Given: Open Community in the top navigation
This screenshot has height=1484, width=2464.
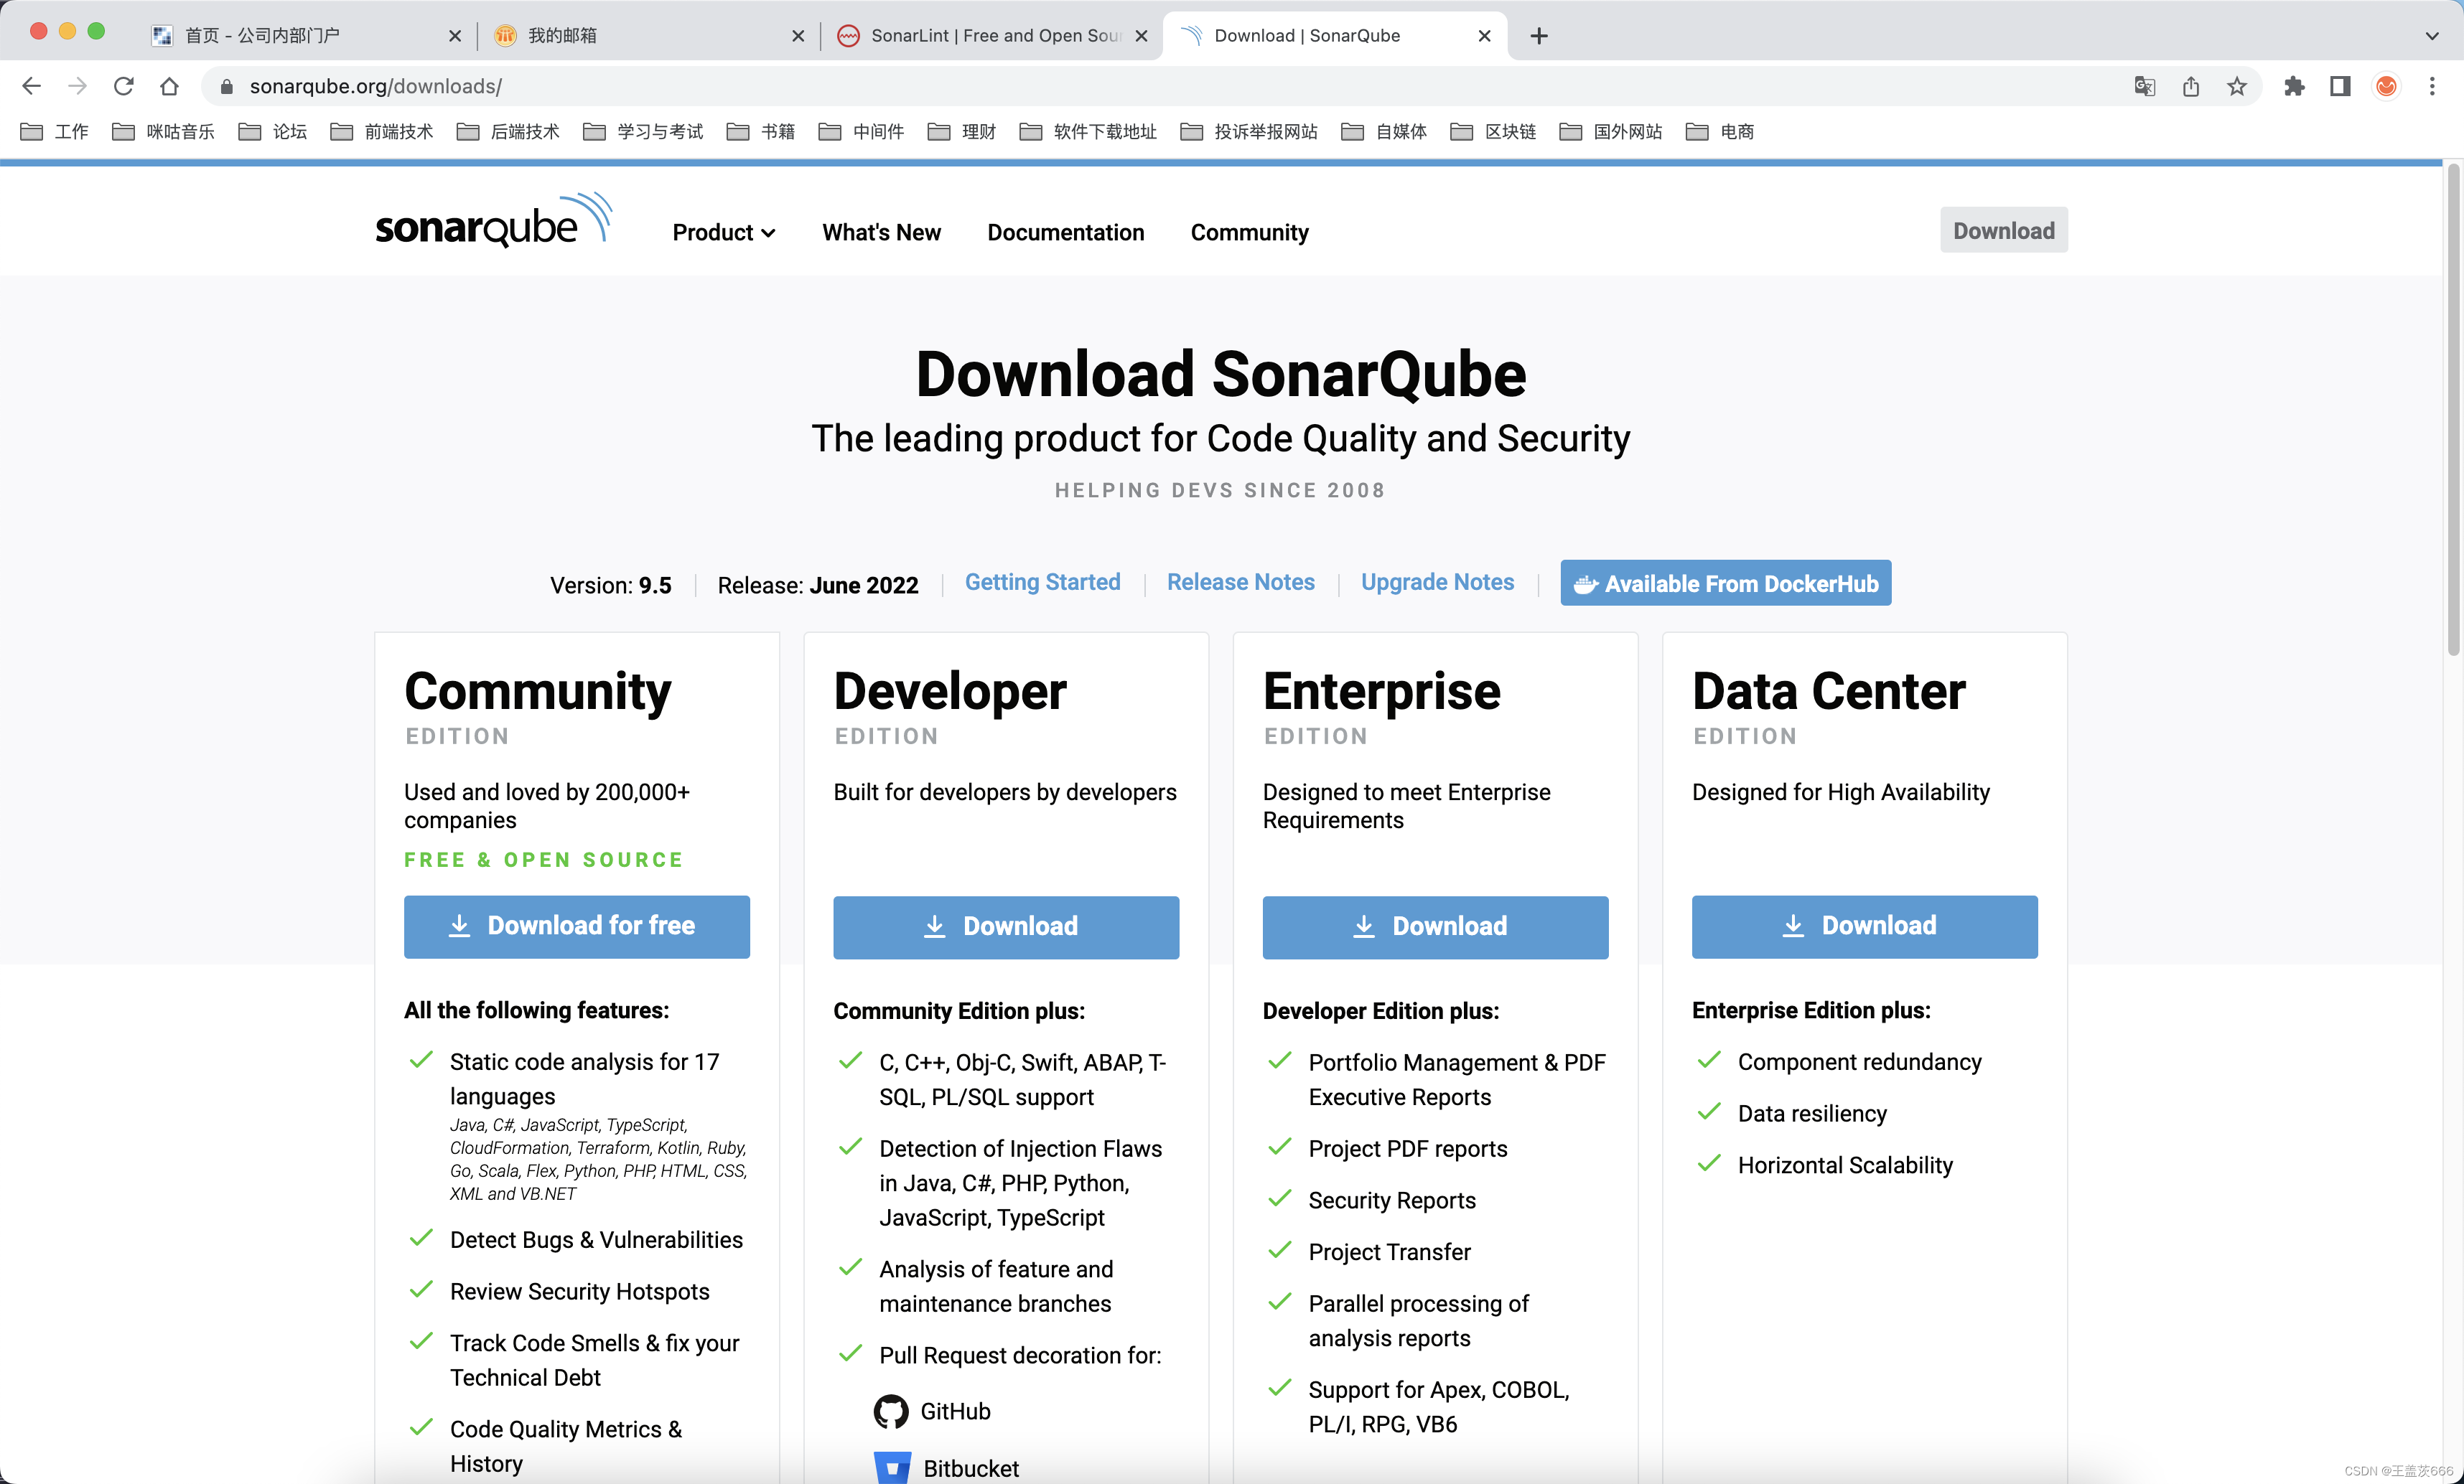Looking at the screenshot, I should (1249, 232).
